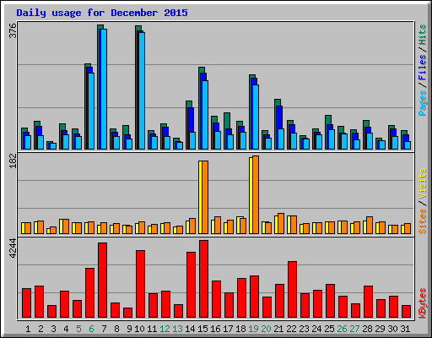Click the Pages legend label
The width and height of the screenshot is (432, 338).
pyautogui.click(x=422, y=103)
